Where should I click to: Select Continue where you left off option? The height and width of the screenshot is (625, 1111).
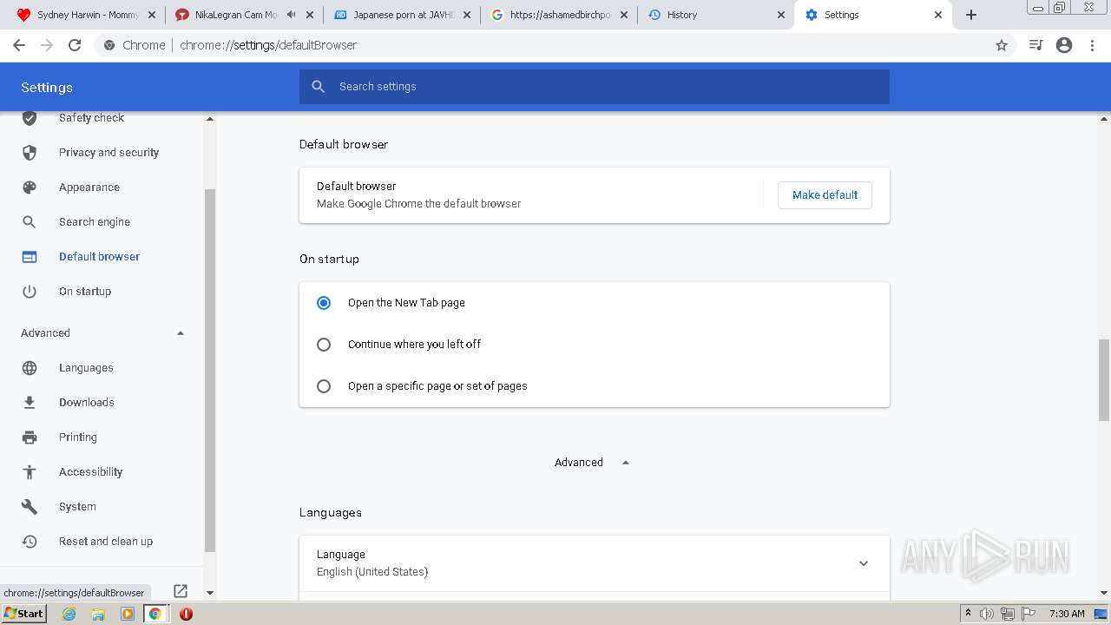324,345
